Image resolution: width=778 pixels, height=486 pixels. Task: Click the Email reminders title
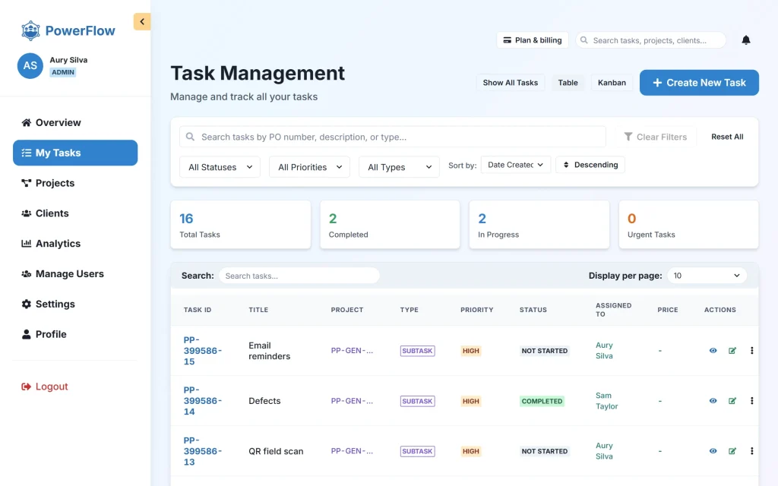point(270,351)
